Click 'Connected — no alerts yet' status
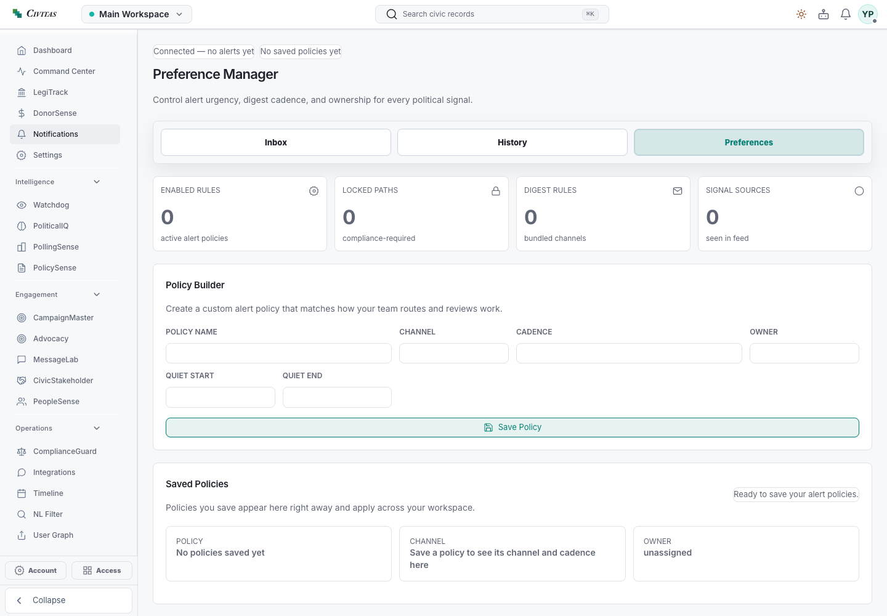This screenshot has width=887, height=616. tap(203, 52)
